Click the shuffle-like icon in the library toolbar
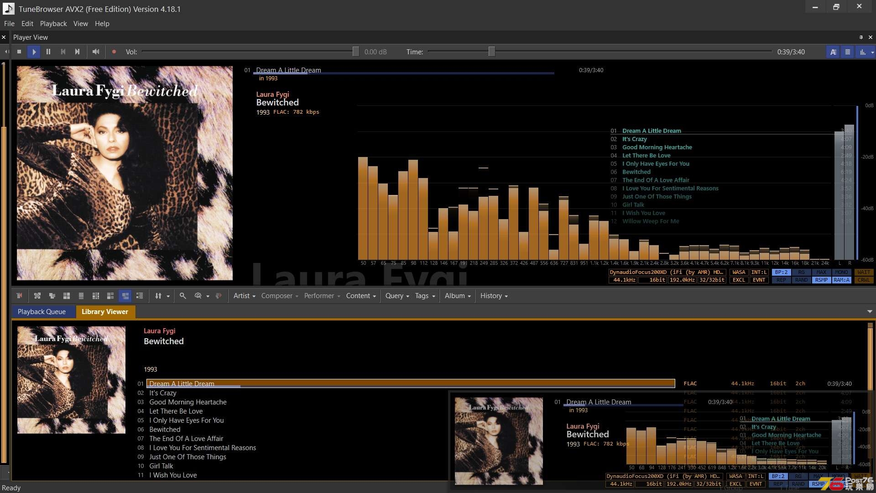 37,296
